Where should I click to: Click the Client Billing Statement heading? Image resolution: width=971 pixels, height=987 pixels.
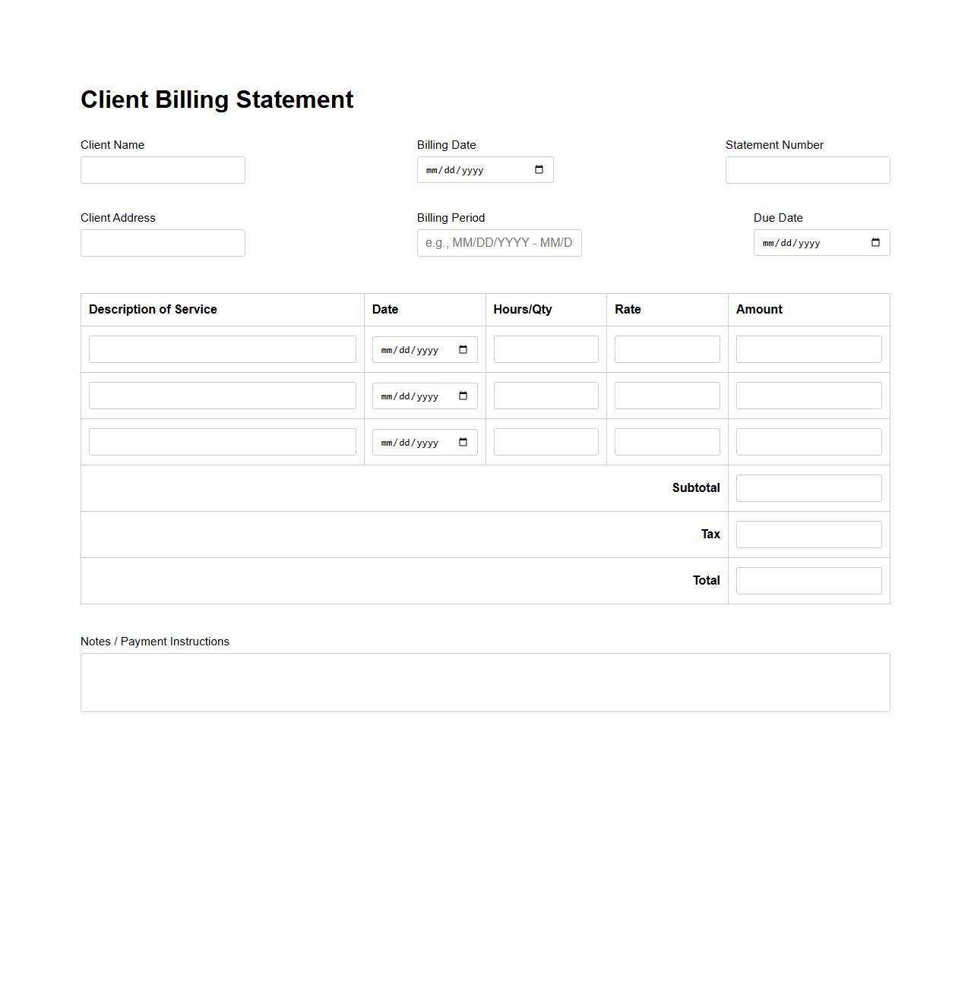[x=217, y=99]
